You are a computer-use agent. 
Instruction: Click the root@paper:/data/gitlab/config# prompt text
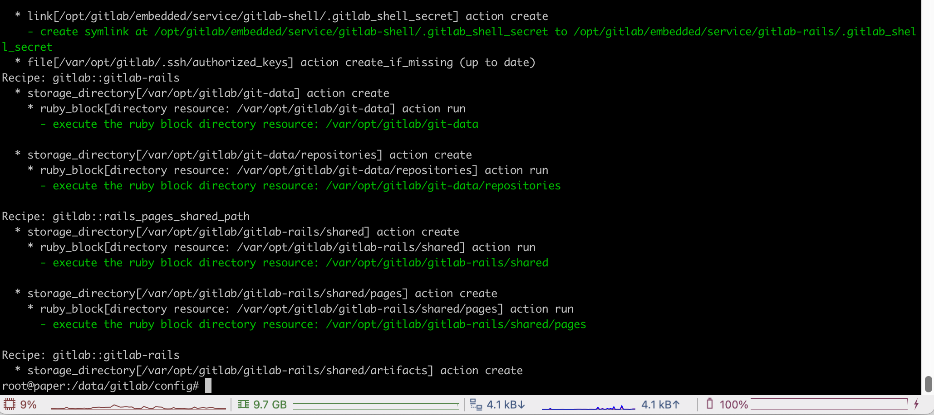[x=101, y=386]
